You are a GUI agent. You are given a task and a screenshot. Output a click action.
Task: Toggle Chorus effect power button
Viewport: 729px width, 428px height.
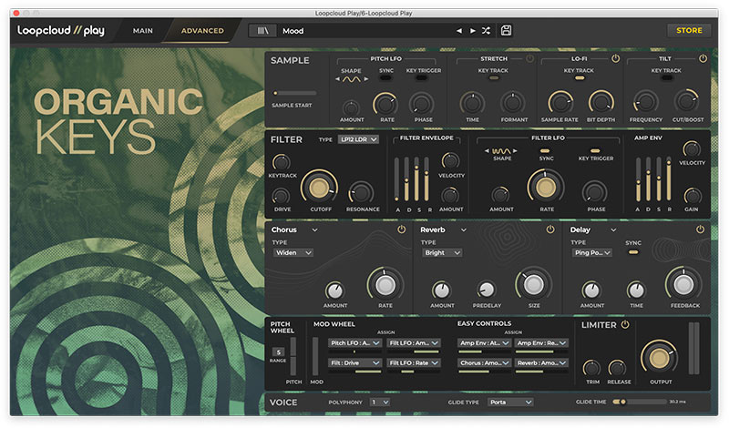(x=402, y=229)
